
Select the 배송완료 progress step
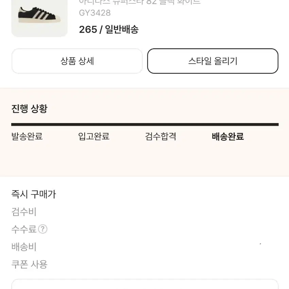click(228, 136)
